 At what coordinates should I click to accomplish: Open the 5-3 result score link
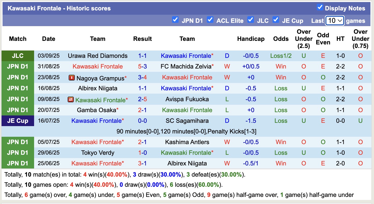[x=142, y=66]
